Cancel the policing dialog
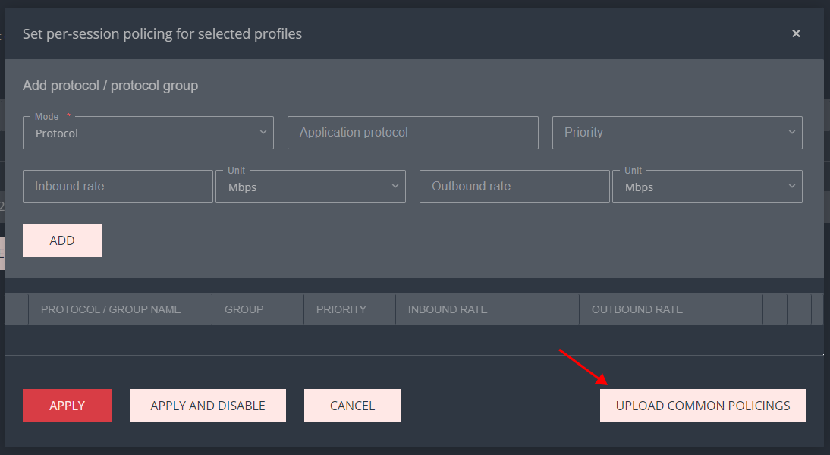Viewport: 830px width, 455px height. 352,406
